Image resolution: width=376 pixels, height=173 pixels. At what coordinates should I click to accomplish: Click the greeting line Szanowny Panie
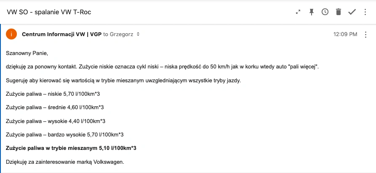pos(27,53)
